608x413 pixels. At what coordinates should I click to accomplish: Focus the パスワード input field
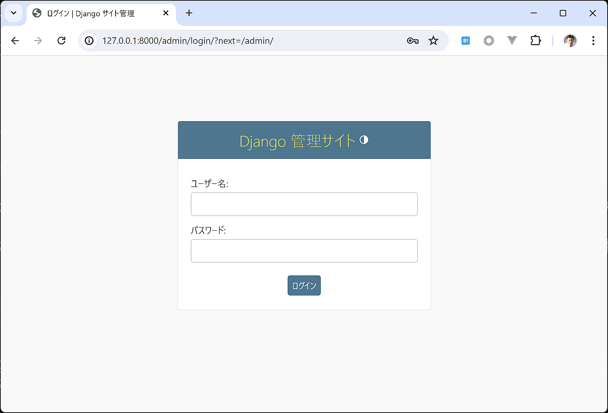click(304, 251)
